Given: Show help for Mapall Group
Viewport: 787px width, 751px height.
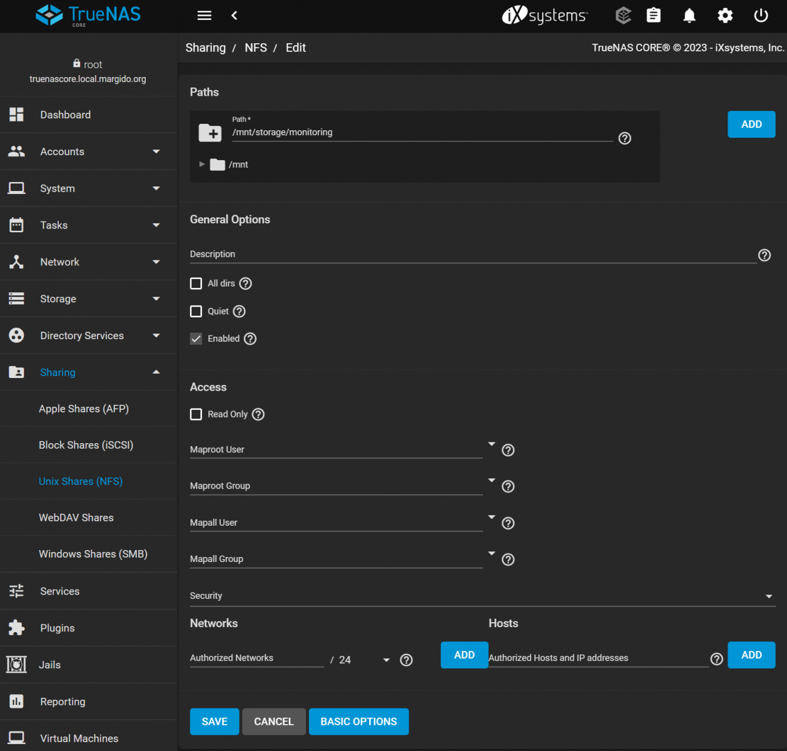Looking at the screenshot, I should click(509, 559).
